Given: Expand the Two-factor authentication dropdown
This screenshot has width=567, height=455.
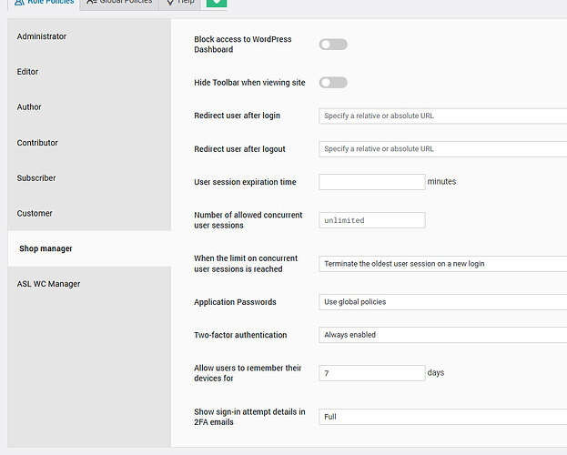Looking at the screenshot, I should pyautogui.click(x=442, y=335).
